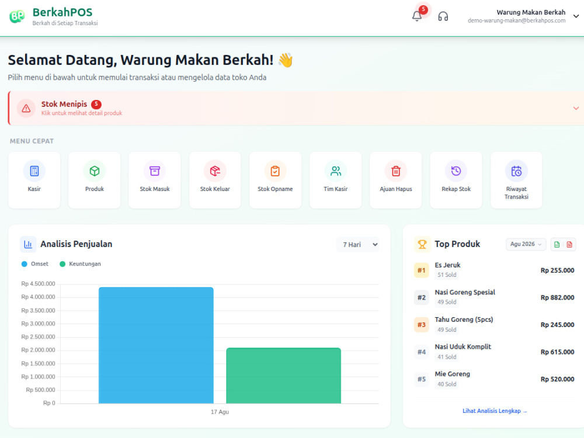Open the Rekap Stok history icon
The height and width of the screenshot is (438, 584).
pyautogui.click(x=456, y=171)
